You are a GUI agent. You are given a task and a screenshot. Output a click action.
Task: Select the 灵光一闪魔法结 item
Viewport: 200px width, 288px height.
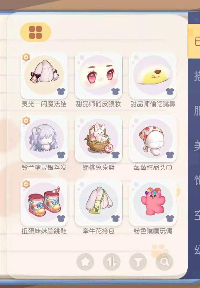tap(44, 75)
